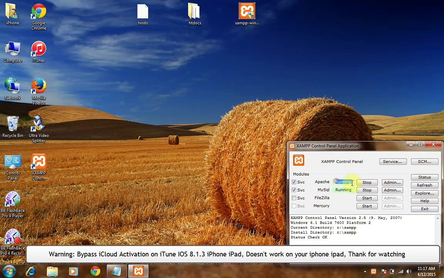Image resolution: width=444 pixels, height=278 pixels.
Task: Launch Google Chrome desktop shortcut
Action: pyautogui.click(x=39, y=17)
